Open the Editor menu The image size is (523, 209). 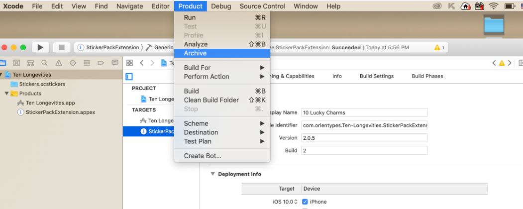[160, 6]
